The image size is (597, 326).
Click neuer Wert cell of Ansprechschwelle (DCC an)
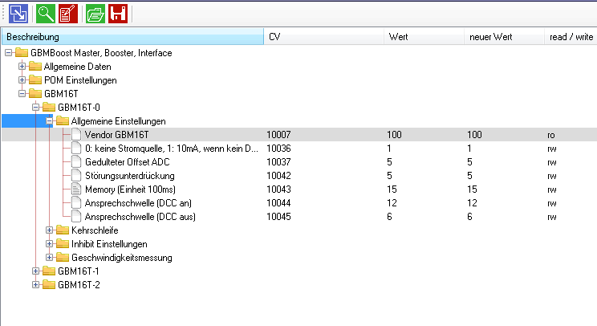472,203
